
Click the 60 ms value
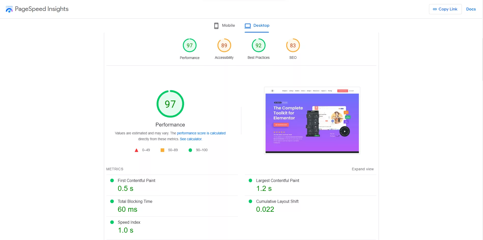click(x=128, y=209)
